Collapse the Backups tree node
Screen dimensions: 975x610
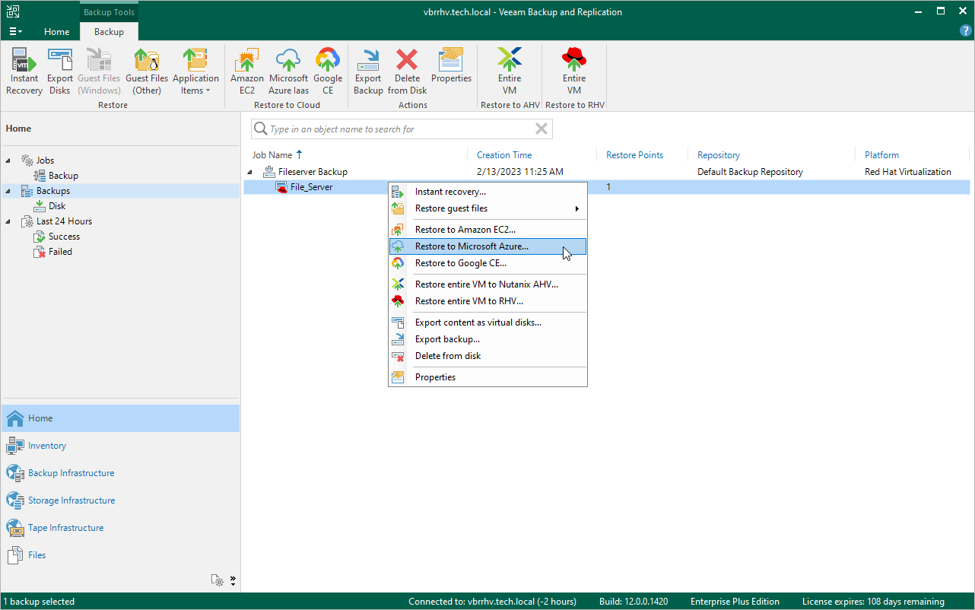pos(8,191)
